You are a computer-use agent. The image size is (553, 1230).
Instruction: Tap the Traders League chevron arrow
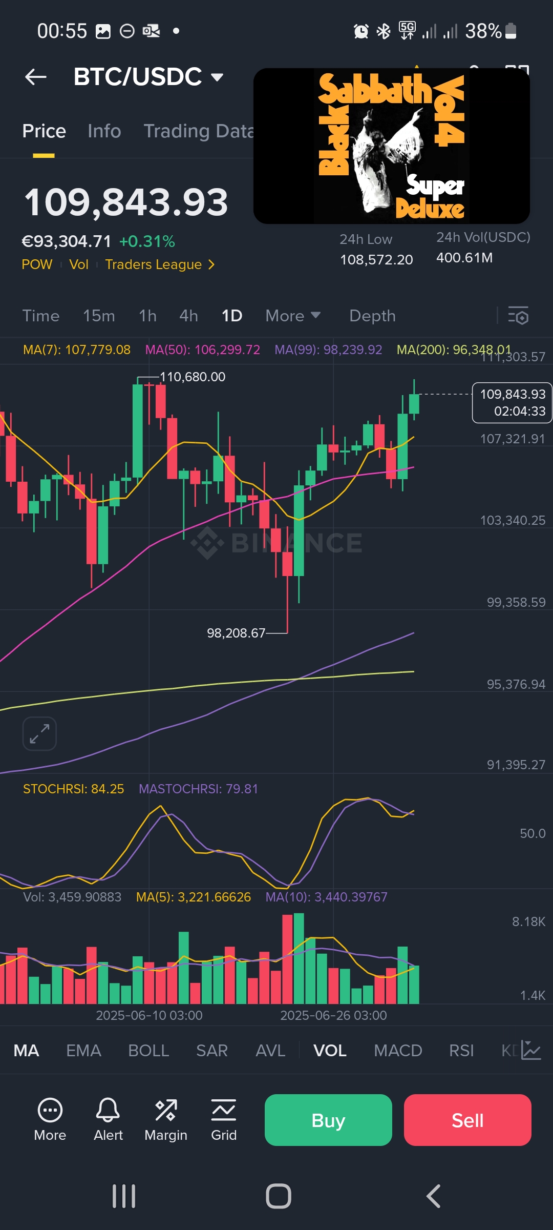[211, 264]
